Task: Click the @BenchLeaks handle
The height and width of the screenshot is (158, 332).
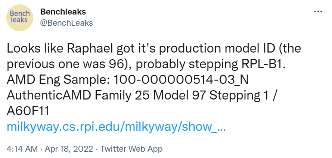Action: pos(66,23)
